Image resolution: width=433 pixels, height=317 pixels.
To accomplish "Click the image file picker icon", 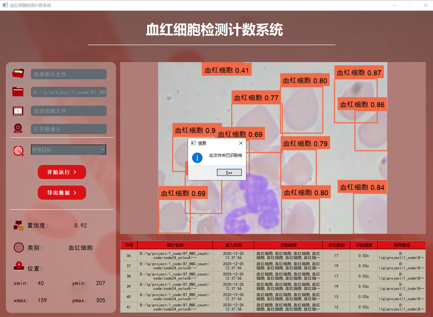I will [x=18, y=73].
